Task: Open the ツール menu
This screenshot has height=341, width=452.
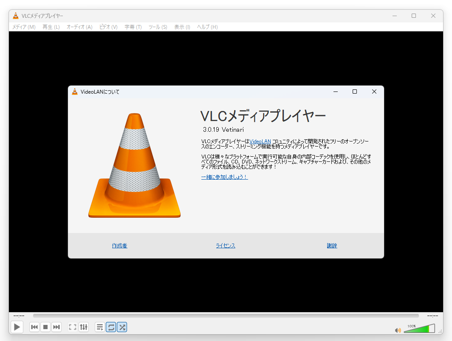Action: pos(158,27)
